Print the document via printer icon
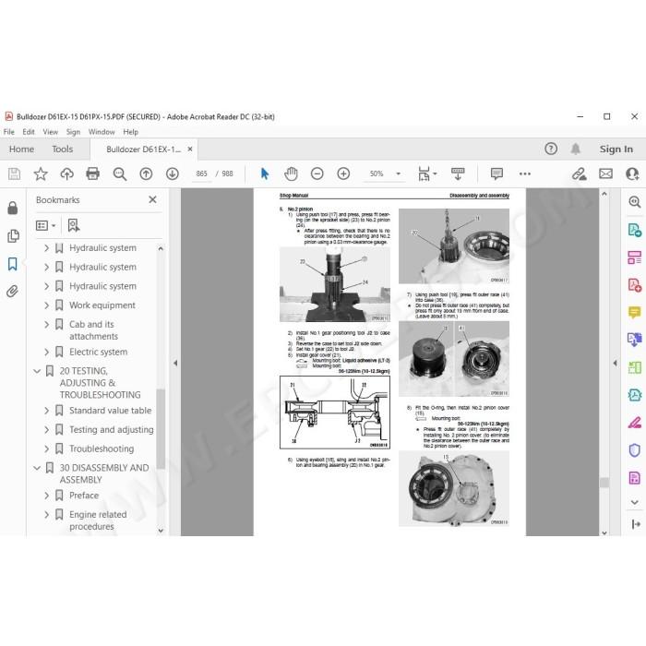The height and width of the screenshot is (646, 646). click(x=92, y=173)
